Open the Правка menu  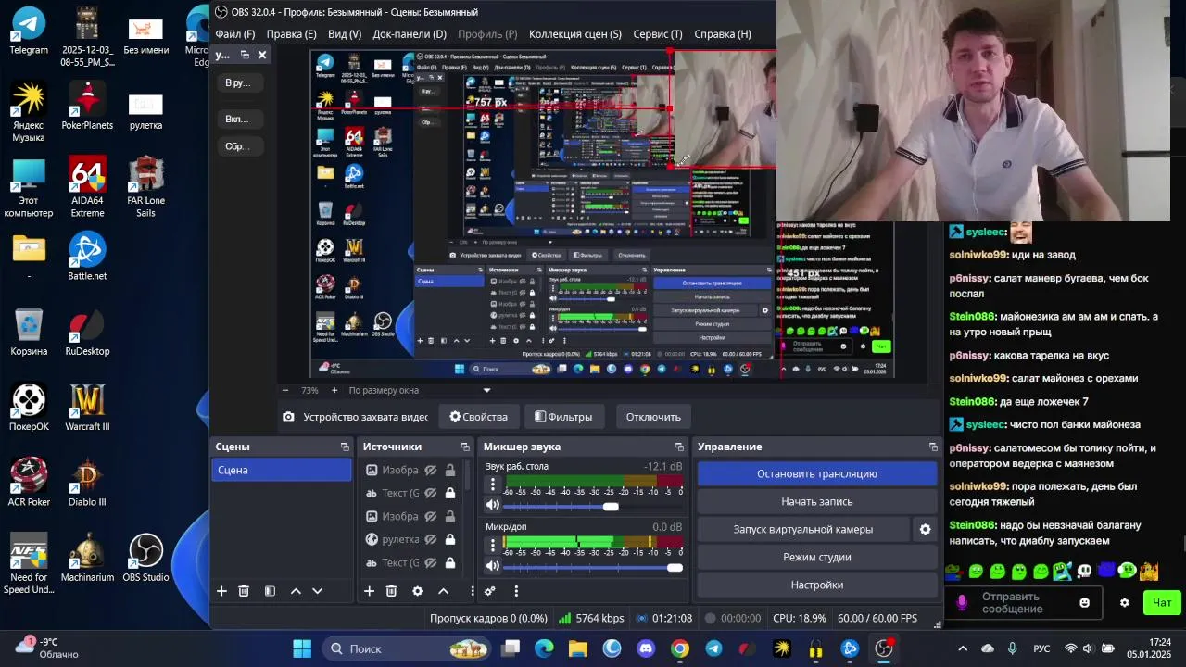coord(291,34)
